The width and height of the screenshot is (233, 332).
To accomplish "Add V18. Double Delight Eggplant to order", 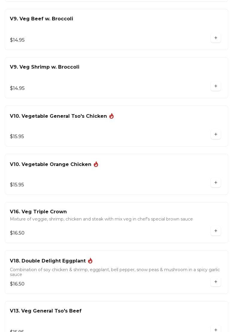I will 216,282.
